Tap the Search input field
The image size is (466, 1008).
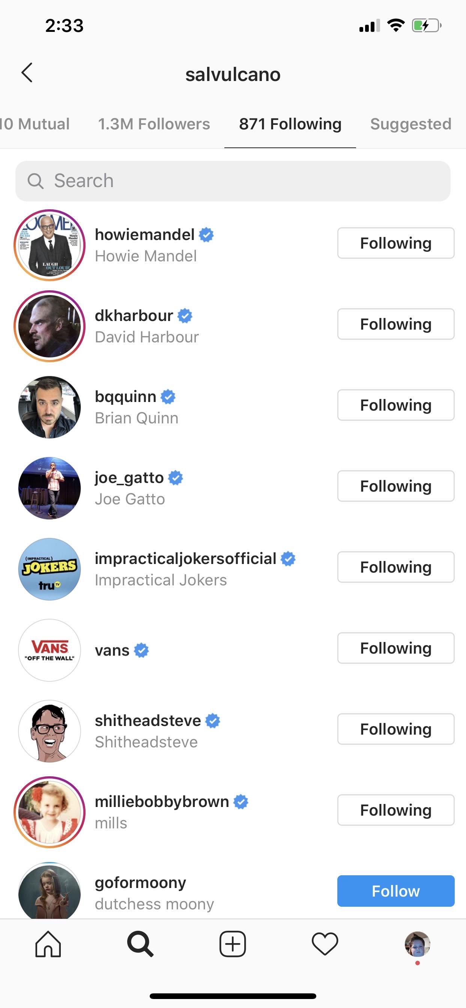(233, 181)
